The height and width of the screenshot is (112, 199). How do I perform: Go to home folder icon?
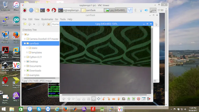(48, 24)
